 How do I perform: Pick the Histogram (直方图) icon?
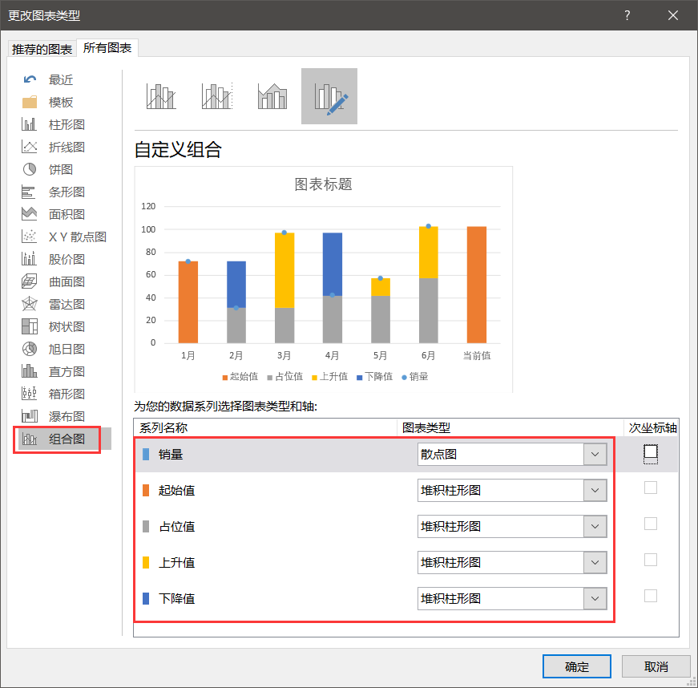coord(30,371)
